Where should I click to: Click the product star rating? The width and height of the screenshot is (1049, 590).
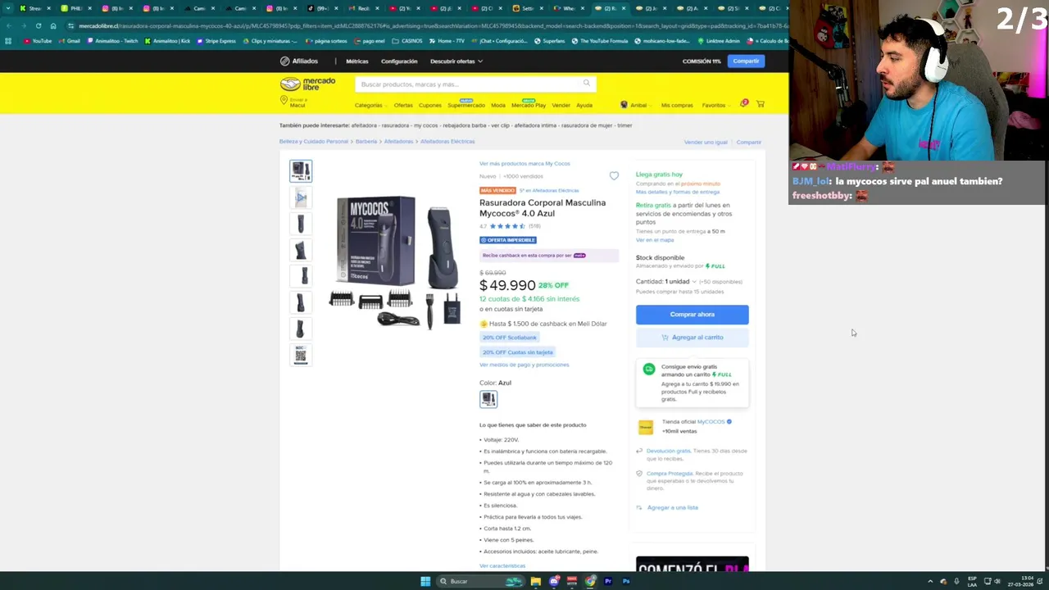coord(507,226)
